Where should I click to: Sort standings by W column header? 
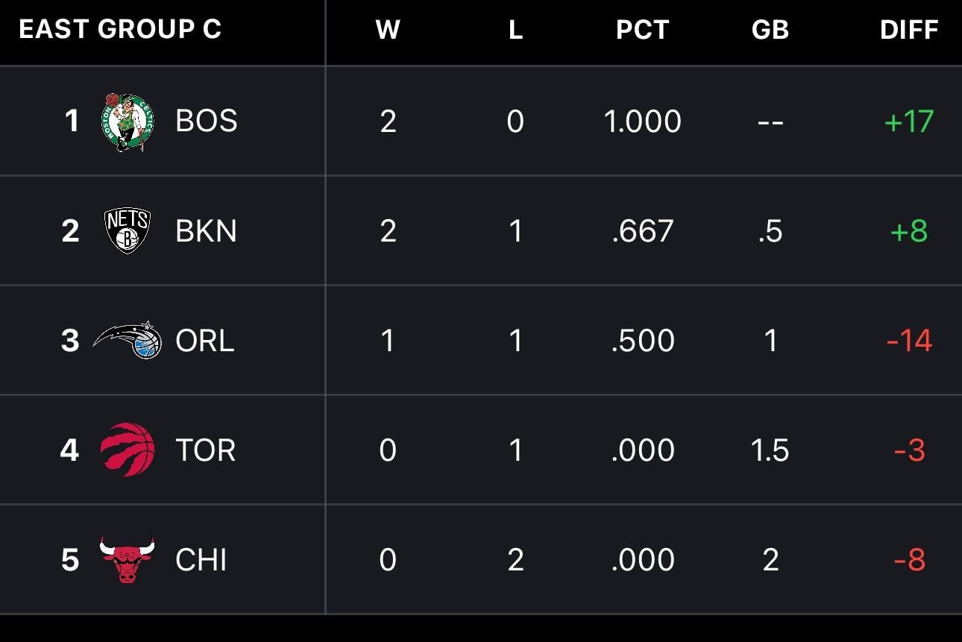(x=388, y=30)
